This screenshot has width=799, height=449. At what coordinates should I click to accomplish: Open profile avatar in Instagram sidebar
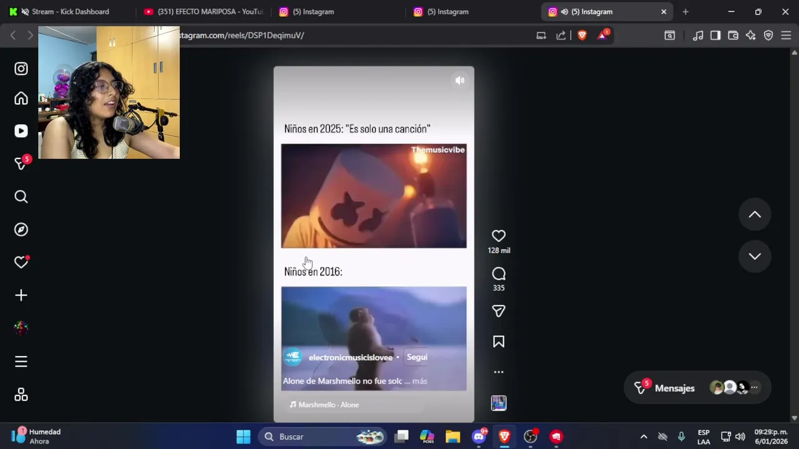pyautogui.click(x=21, y=328)
